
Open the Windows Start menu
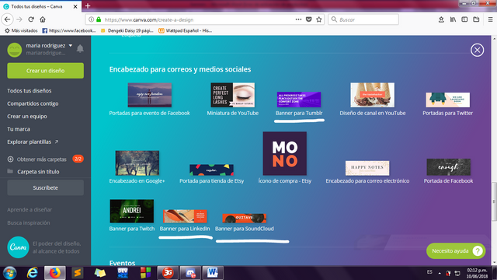(10, 273)
